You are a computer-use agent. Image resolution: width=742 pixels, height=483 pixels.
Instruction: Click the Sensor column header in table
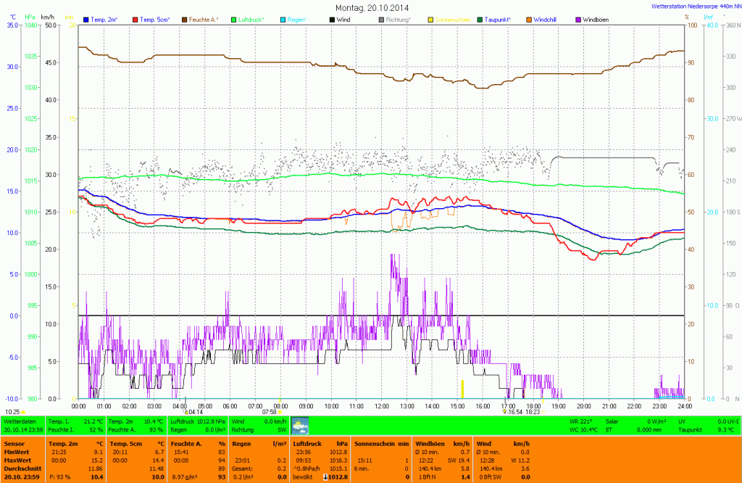(x=13, y=442)
